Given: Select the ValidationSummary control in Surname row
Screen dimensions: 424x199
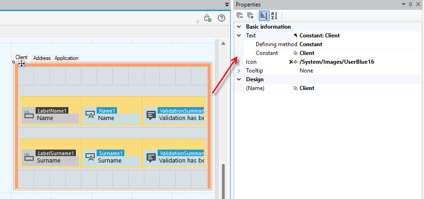Looking at the screenshot, I should click(174, 157).
